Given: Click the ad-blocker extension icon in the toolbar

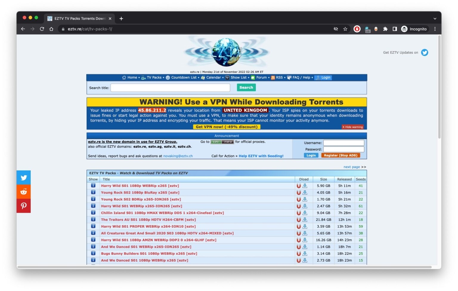Looking at the screenshot, I should pyautogui.click(x=357, y=29).
